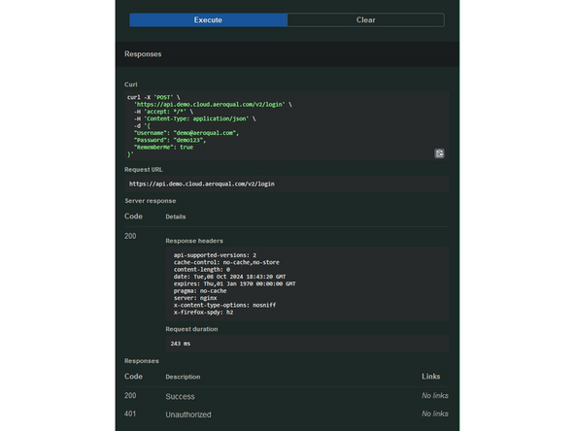Click the Response headers label
The image size is (575, 431).
194,241
